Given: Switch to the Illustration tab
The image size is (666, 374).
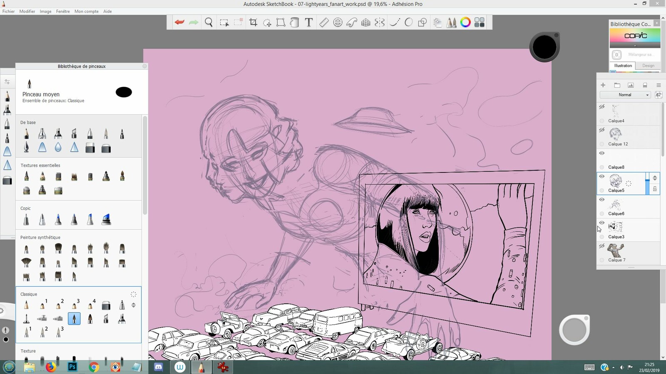Looking at the screenshot, I should click(623, 66).
